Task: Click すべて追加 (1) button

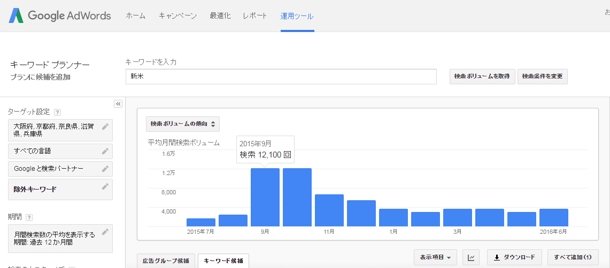Action: point(573,257)
